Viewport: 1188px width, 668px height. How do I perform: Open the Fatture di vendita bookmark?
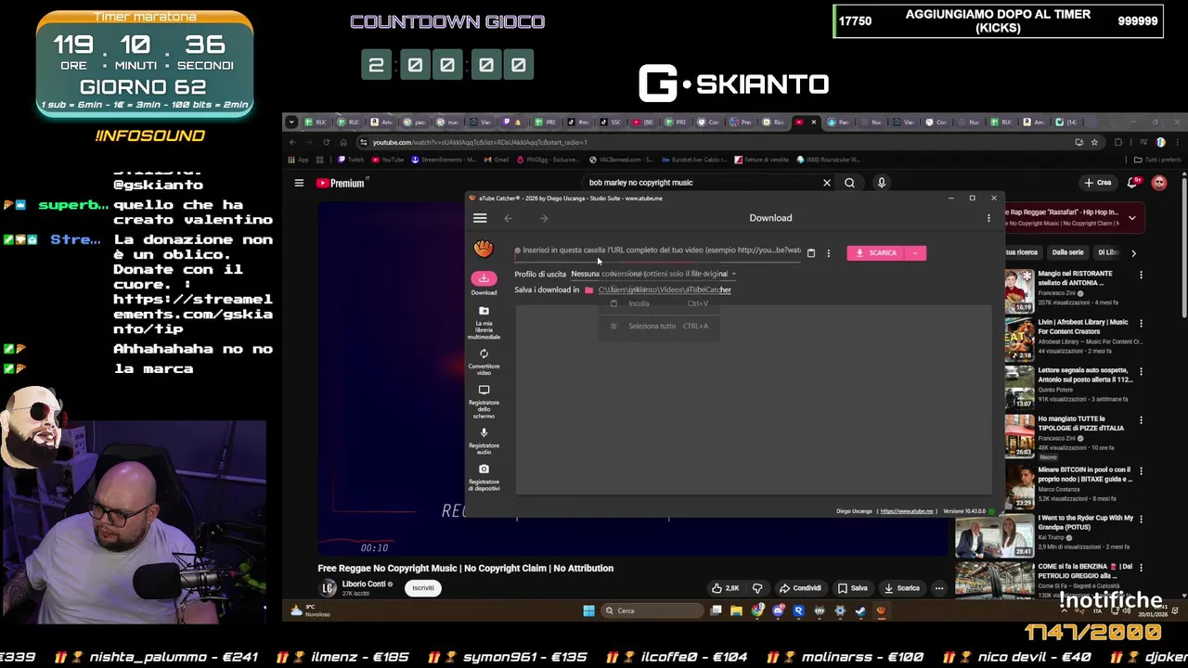click(761, 160)
